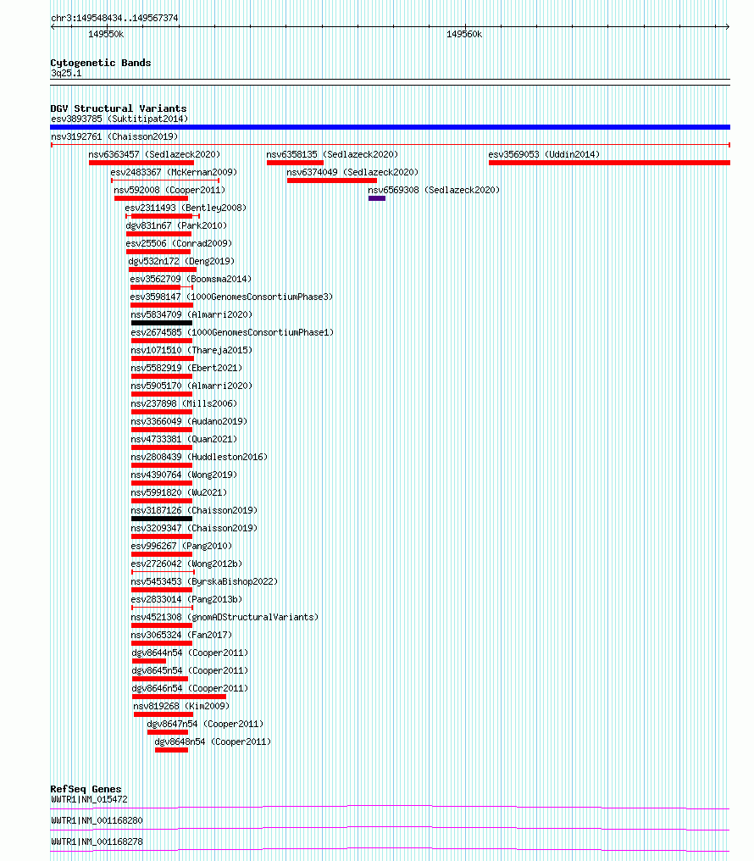Open nsv6569308 (Sedlazeck2020) variant label

(x=434, y=190)
